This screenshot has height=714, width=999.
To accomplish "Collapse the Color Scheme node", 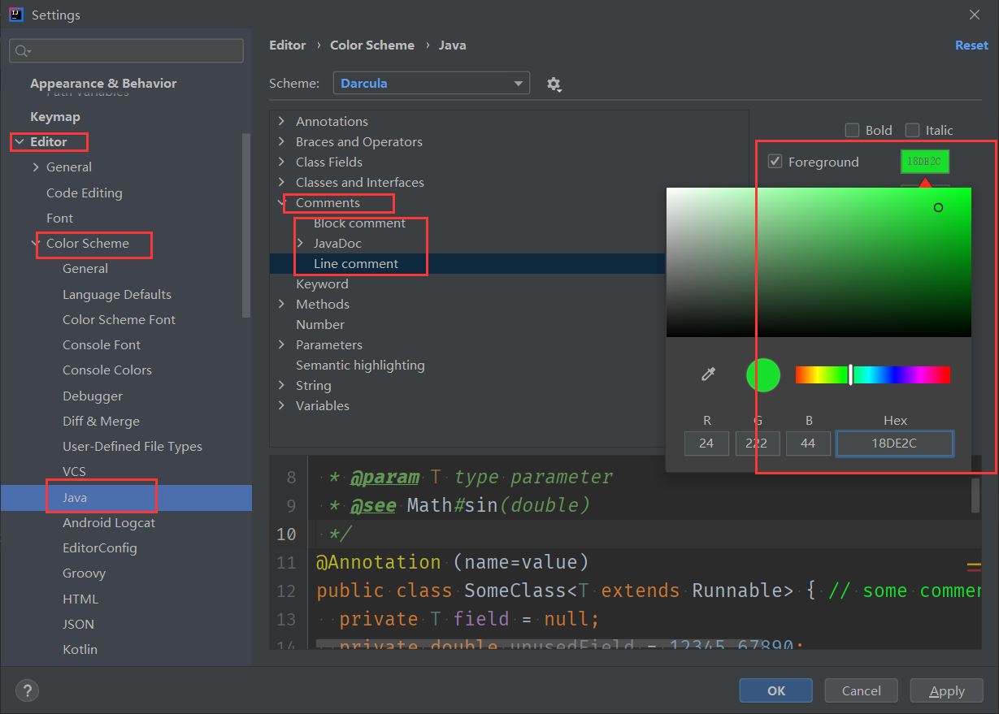I will 36,243.
